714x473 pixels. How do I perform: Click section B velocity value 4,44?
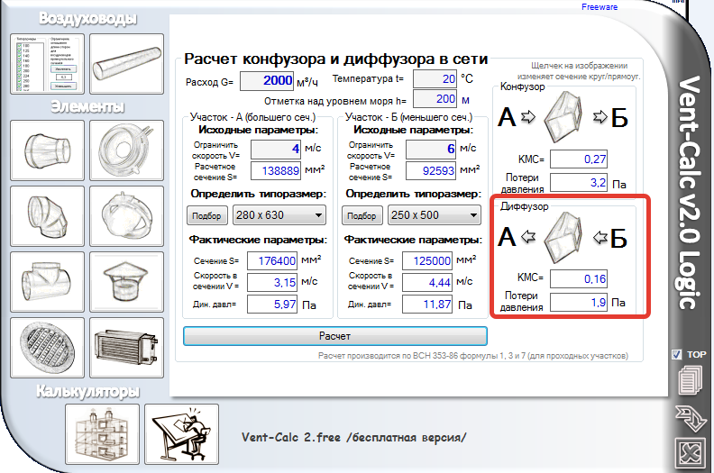coord(427,282)
